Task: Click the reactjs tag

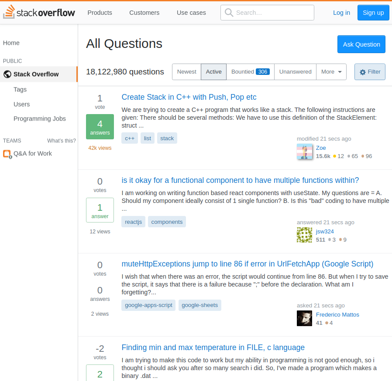Action: click(133, 222)
